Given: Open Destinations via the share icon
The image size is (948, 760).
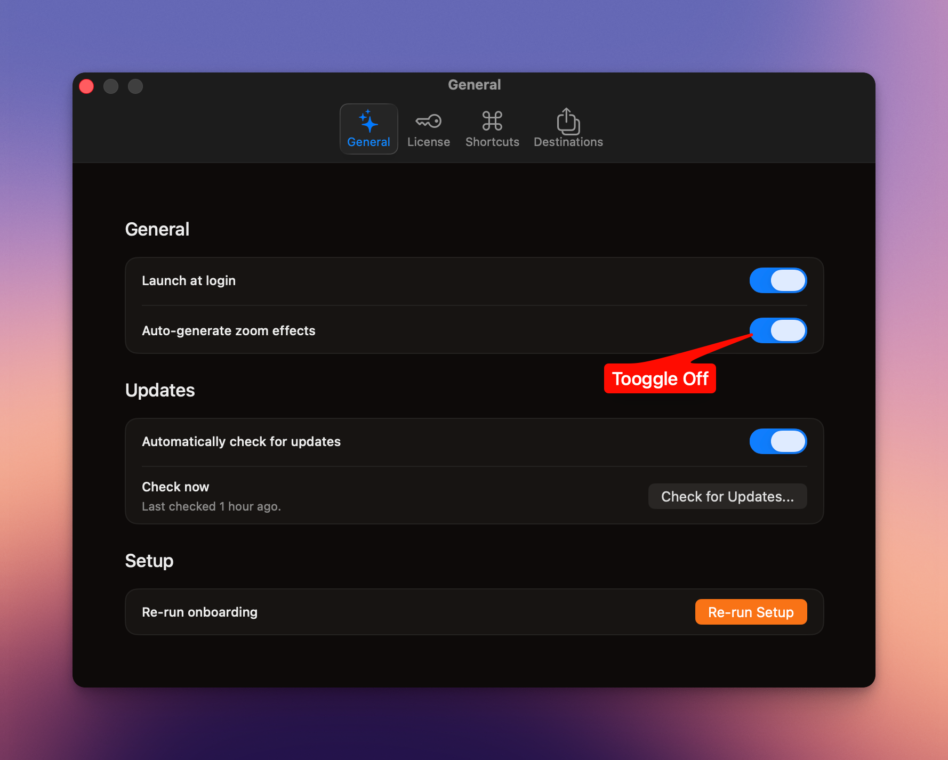Looking at the screenshot, I should [x=568, y=121].
